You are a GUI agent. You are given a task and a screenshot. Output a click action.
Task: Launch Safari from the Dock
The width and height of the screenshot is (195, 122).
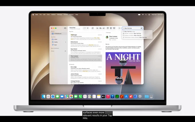click(x=53, y=96)
